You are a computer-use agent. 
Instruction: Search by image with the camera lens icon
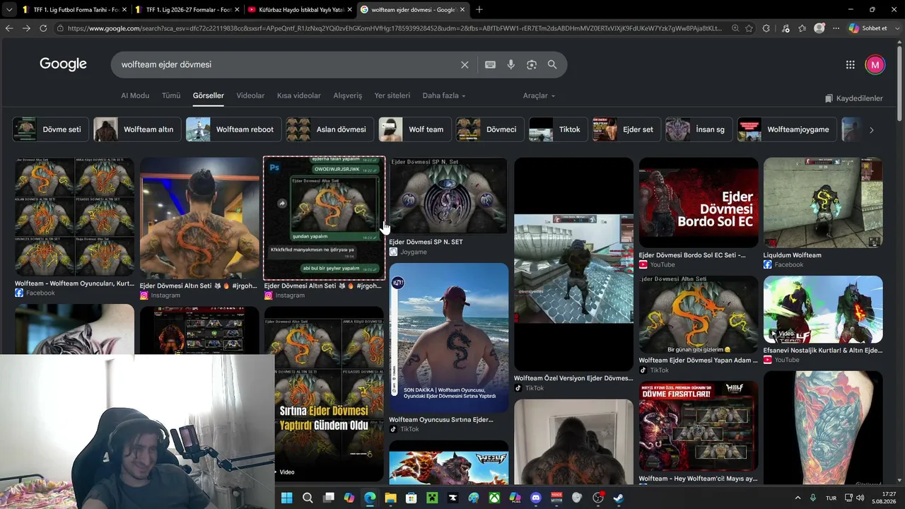532,64
